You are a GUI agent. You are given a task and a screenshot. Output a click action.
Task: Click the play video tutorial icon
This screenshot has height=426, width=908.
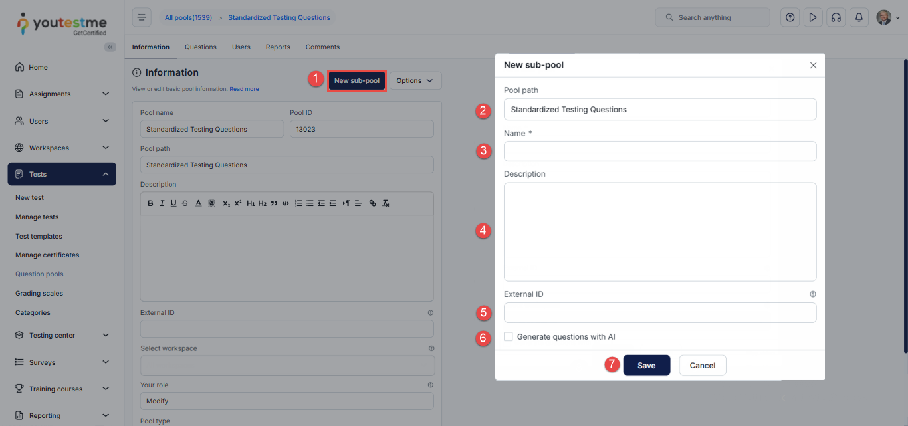pos(812,17)
